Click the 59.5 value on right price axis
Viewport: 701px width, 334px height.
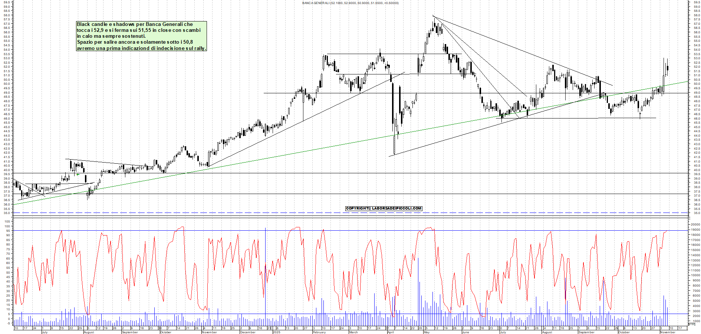coord(696,3)
